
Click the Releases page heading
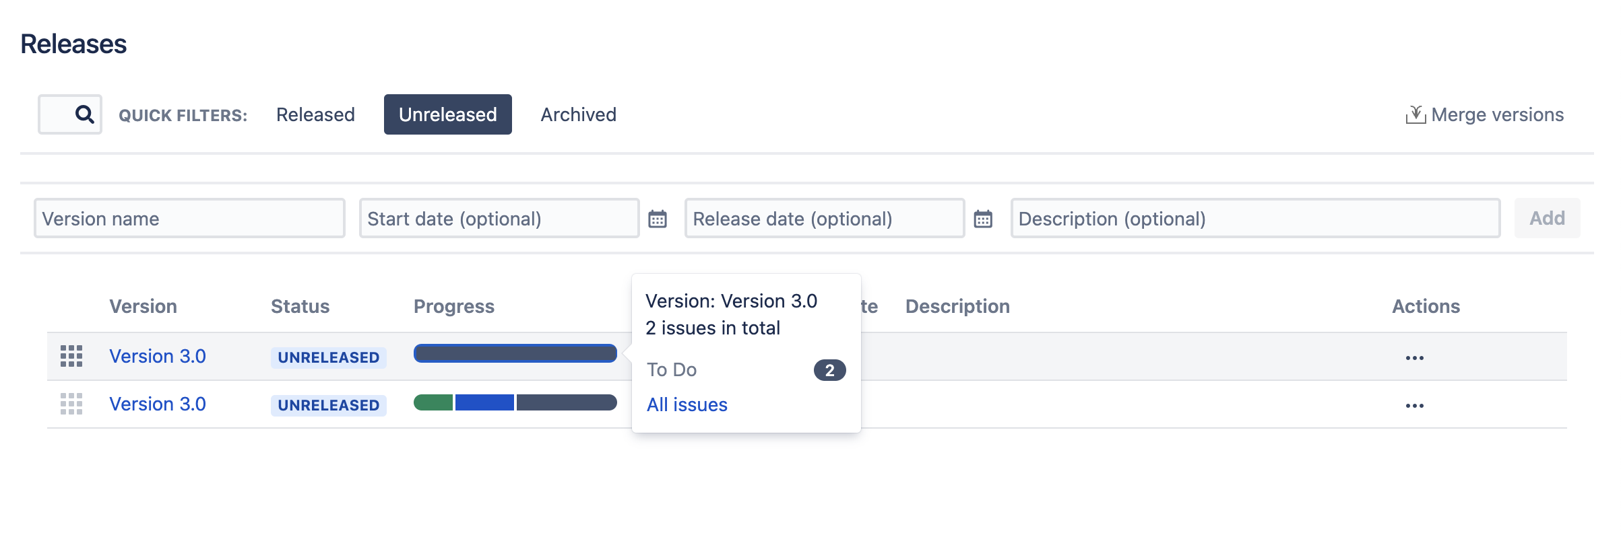(x=73, y=44)
